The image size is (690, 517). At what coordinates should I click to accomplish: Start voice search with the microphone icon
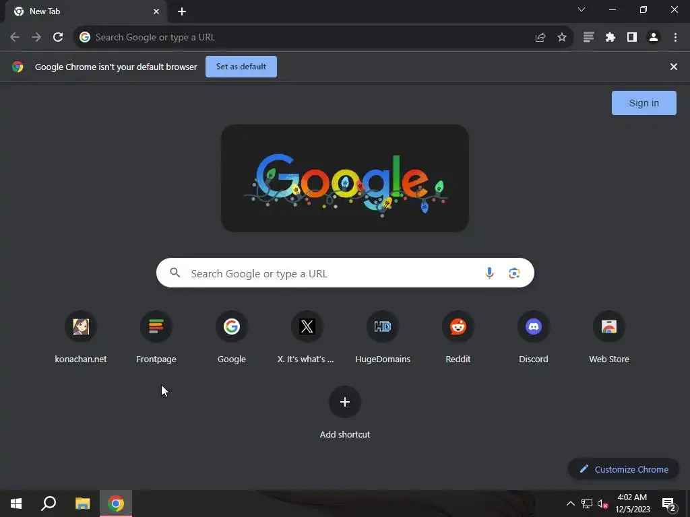(x=489, y=273)
